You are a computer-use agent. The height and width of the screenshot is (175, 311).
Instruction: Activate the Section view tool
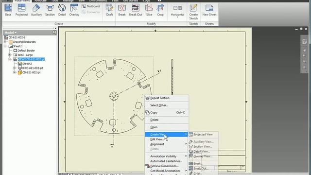click(x=50, y=10)
